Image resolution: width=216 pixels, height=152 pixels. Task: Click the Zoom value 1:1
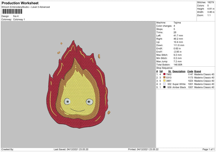209,15
